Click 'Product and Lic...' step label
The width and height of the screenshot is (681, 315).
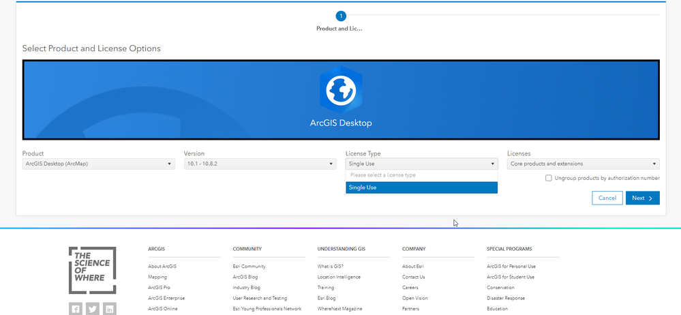[x=339, y=29]
